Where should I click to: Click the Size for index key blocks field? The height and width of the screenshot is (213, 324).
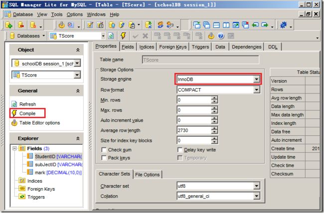[194, 140]
